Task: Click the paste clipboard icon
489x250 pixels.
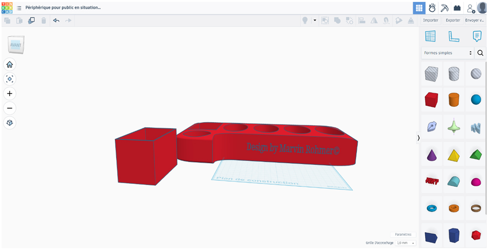Action: (19, 21)
